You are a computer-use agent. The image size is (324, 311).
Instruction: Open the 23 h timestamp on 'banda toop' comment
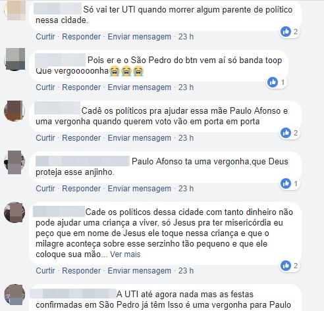(186, 87)
